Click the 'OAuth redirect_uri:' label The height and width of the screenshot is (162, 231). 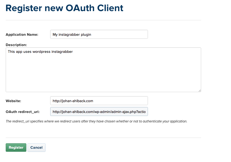click(23, 112)
